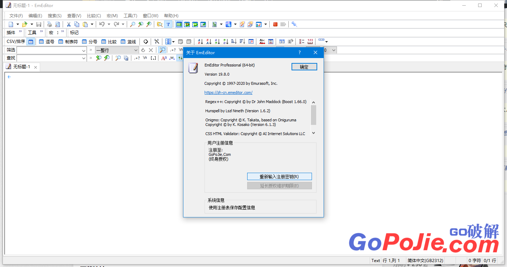Viewport: 507px width, 267px height.
Task: Click the credits list scrollbar thumb
Action: (313, 115)
